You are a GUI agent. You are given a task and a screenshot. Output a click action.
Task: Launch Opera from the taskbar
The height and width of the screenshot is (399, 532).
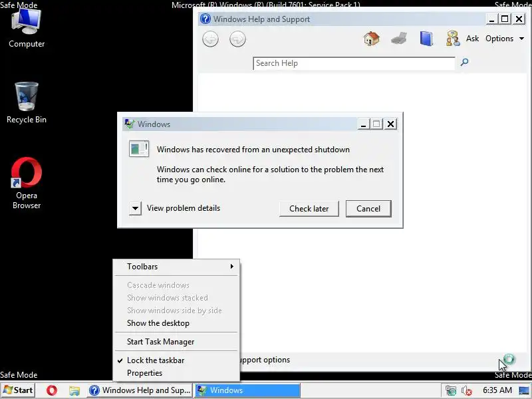pyautogui.click(x=52, y=390)
